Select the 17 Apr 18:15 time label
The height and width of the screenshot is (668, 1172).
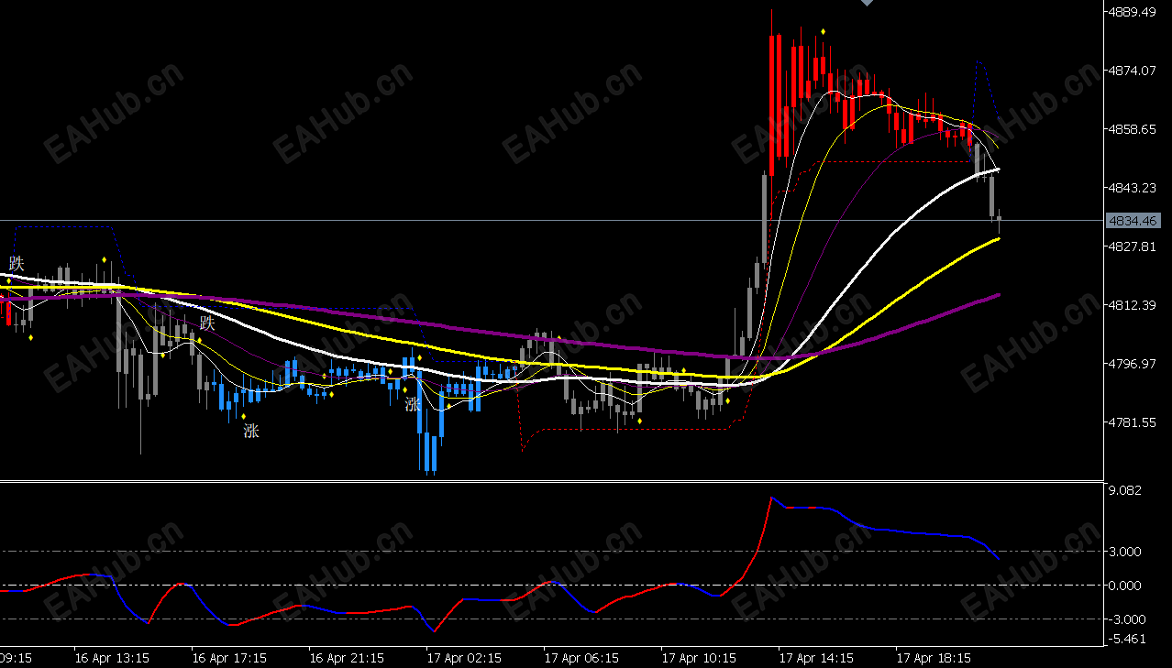(x=934, y=658)
